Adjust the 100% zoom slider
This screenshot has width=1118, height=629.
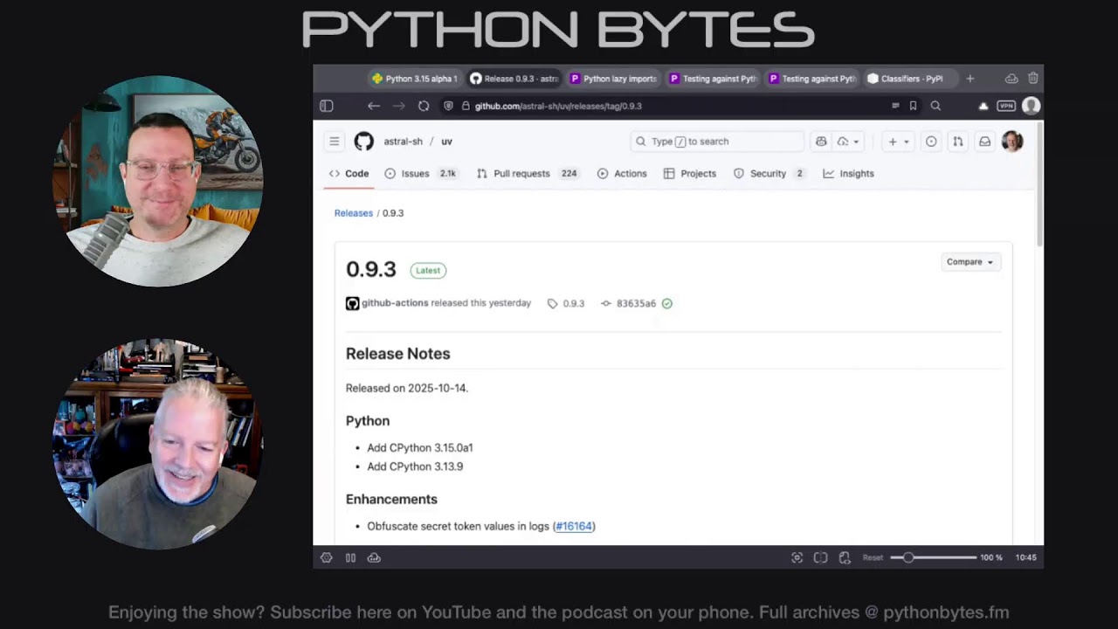pyautogui.click(x=908, y=557)
